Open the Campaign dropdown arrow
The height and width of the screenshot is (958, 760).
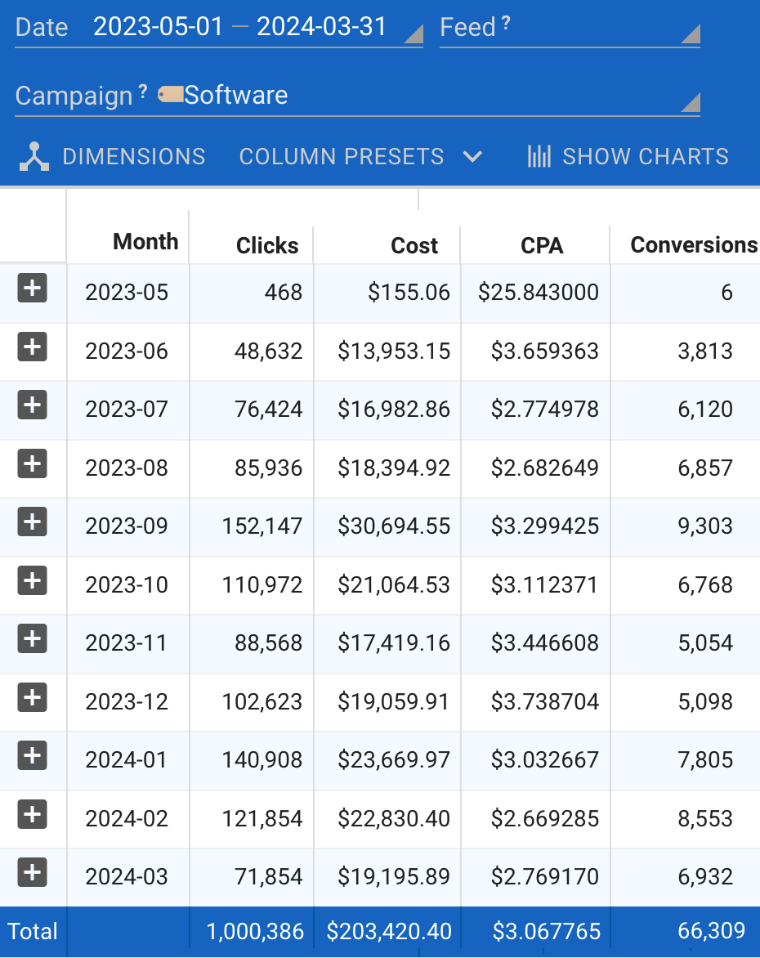[x=690, y=102]
